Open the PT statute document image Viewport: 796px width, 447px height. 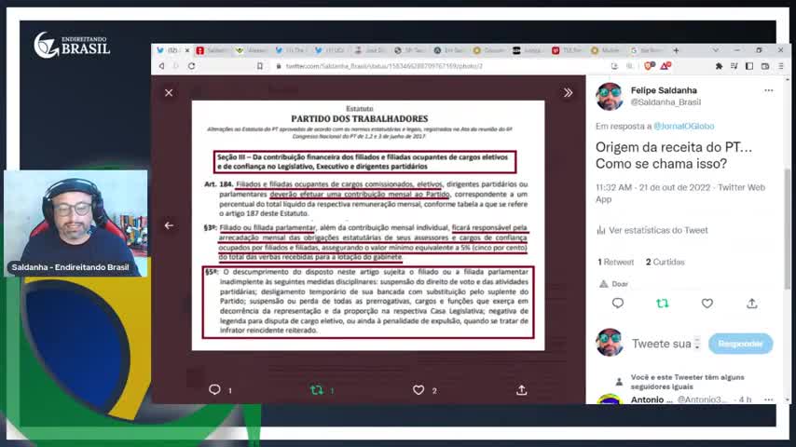[x=368, y=225]
